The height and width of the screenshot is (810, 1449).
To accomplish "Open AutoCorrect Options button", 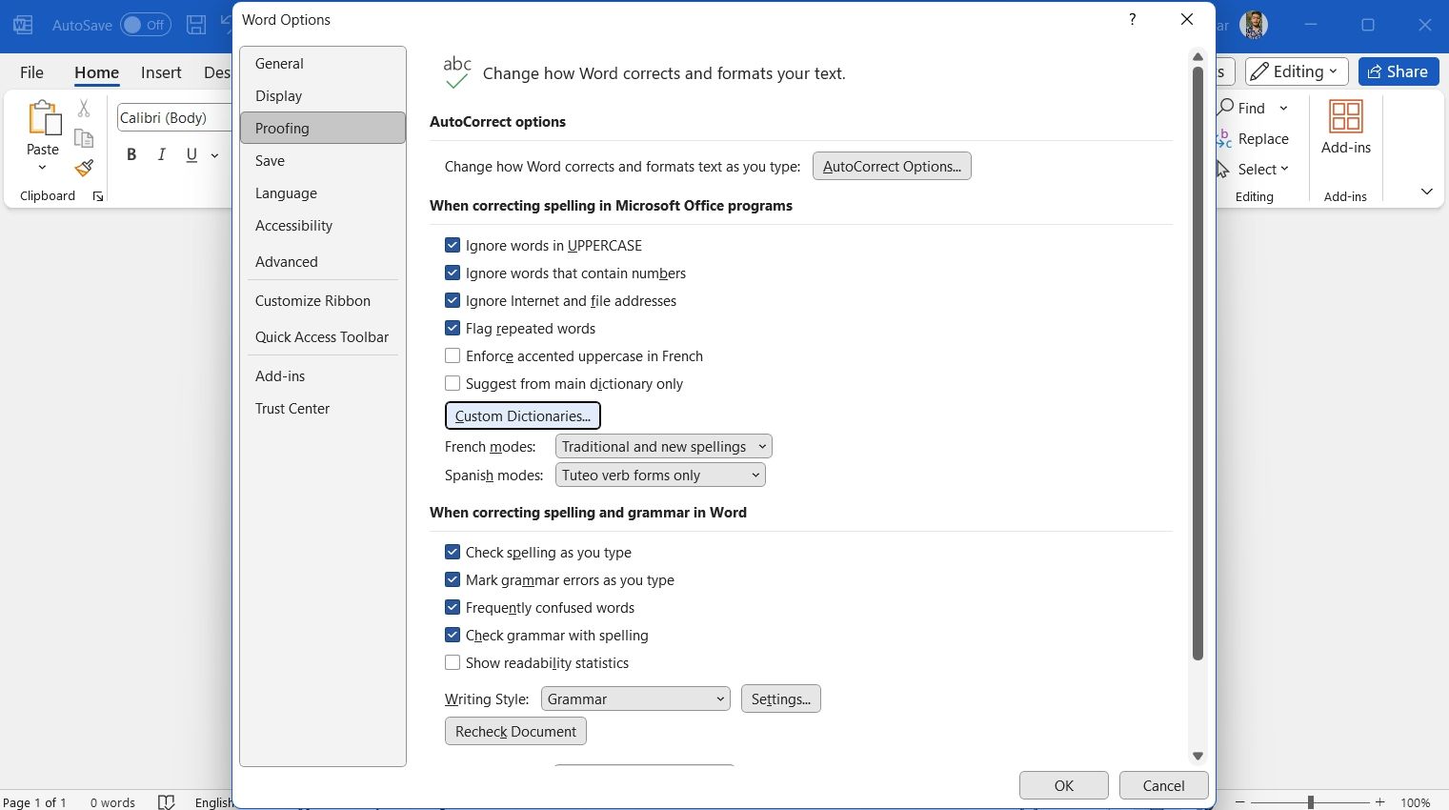I will coord(891,167).
